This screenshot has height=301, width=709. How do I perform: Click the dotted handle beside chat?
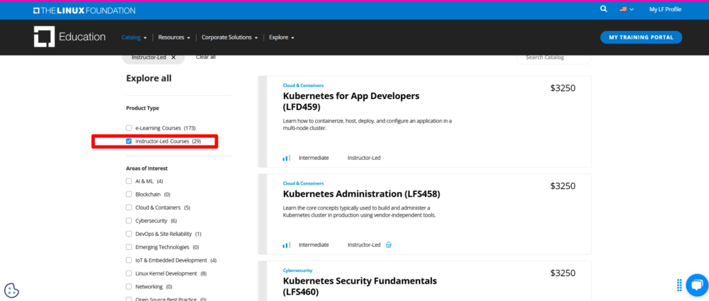(679, 285)
